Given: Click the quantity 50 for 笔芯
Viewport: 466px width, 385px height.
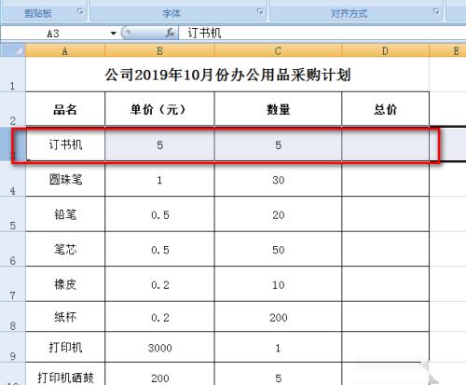Looking at the screenshot, I should point(278,250).
